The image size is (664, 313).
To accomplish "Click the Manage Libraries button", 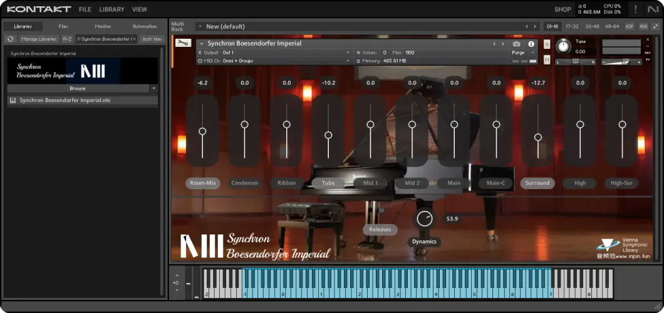I will (39, 39).
